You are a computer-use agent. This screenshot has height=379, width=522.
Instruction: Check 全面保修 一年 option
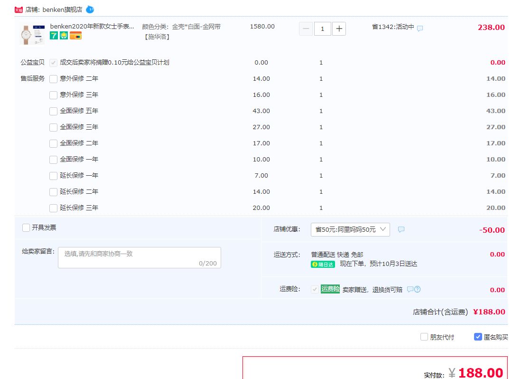(x=53, y=160)
